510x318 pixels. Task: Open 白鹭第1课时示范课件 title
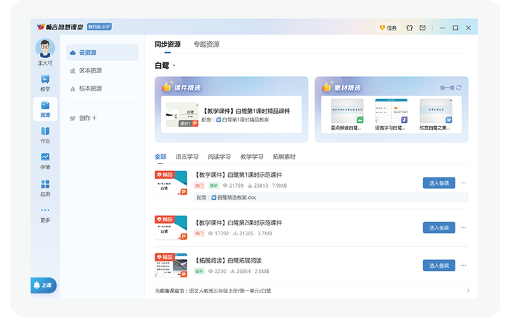tap(238, 175)
